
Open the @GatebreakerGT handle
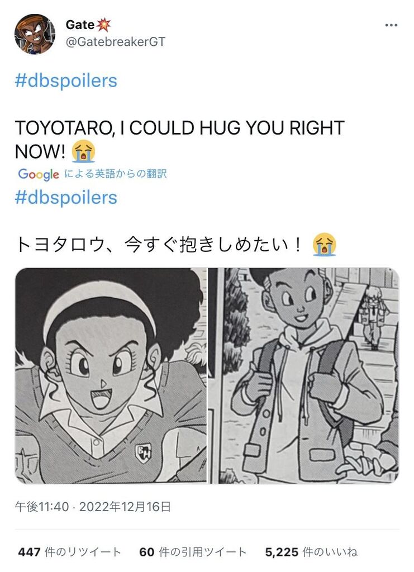[x=115, y=41]
